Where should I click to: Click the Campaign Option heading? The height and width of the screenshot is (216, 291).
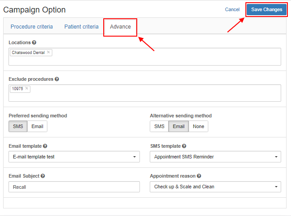click(34, 10)
